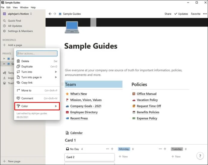The image size is (208, 165).
Task: Click the Color paint roller icon
Action: [x=18, y=106]
